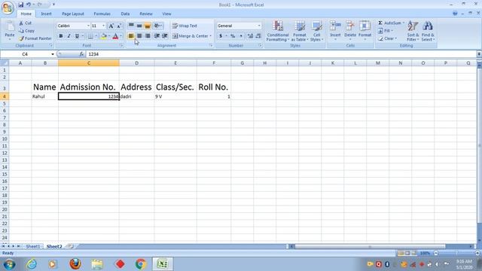Toggle Middle Align for cell
This screenshot has height=271, width=482.
pos(139,26)
